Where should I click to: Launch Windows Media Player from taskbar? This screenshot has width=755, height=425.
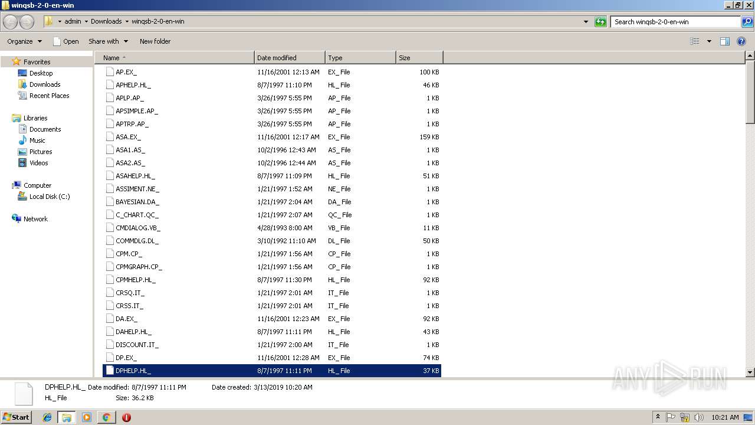[87, 417]
